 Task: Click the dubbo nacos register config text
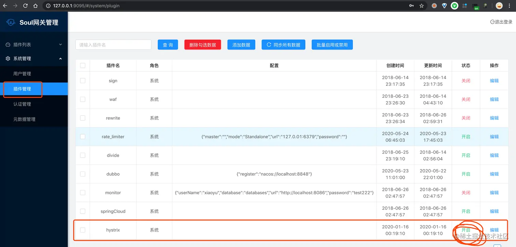274,174
